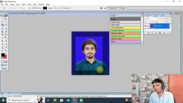Select the Hand tool
Viewport: 183px width, 103px height.
click(x=3, y=50)
